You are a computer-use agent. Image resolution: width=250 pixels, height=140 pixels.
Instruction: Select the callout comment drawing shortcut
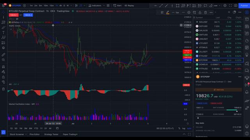[x=205, y=6]
